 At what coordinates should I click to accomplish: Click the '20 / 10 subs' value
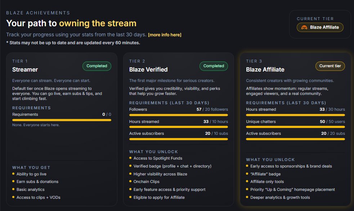pyautogui.click(x=216, y=133)
